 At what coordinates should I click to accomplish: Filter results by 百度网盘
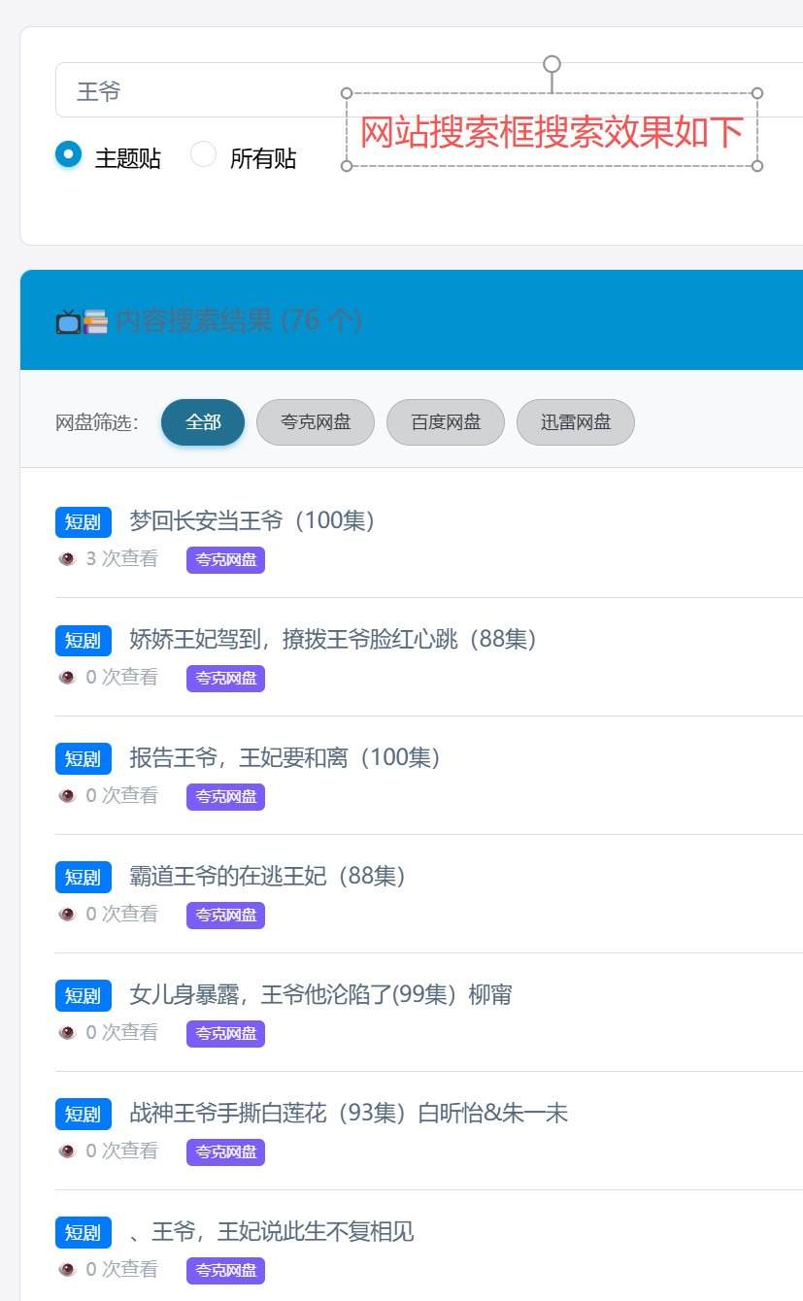tap(446, 422)
